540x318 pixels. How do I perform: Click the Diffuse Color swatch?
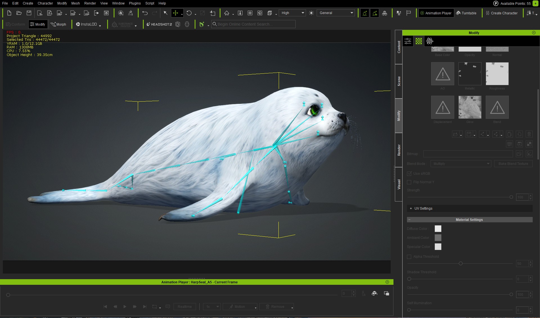(438, 229)
